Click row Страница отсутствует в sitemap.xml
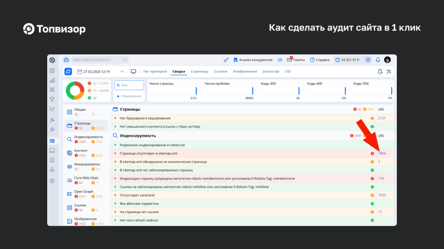Image resolution: width=444 pixels, height=249 pixels. point(253,153)
